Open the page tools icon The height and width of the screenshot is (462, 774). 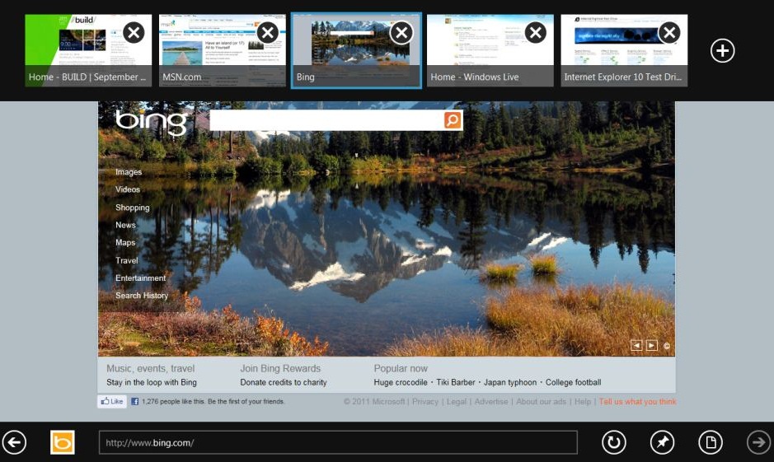click(711, 442)
